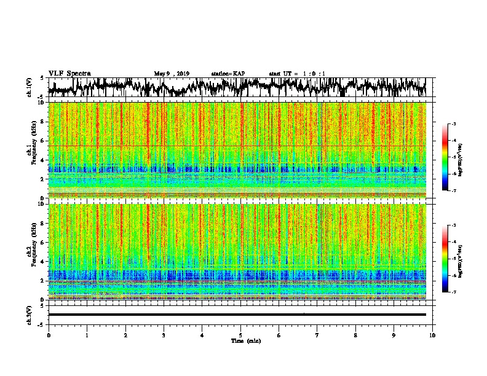Click the red 5.5 kHz line in ch.1 spectrogram

[x=237, y=146]
